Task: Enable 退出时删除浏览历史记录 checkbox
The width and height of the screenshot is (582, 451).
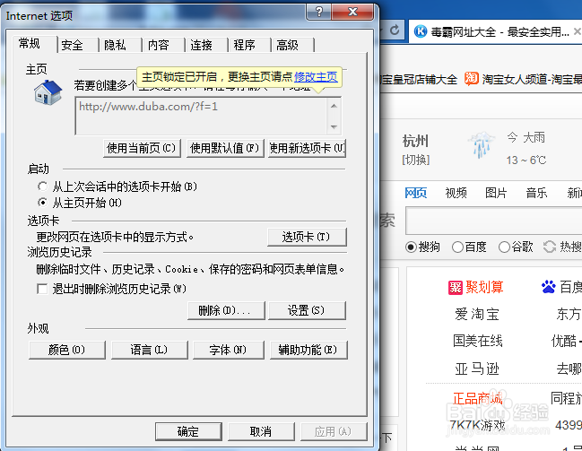Action: 42,289
